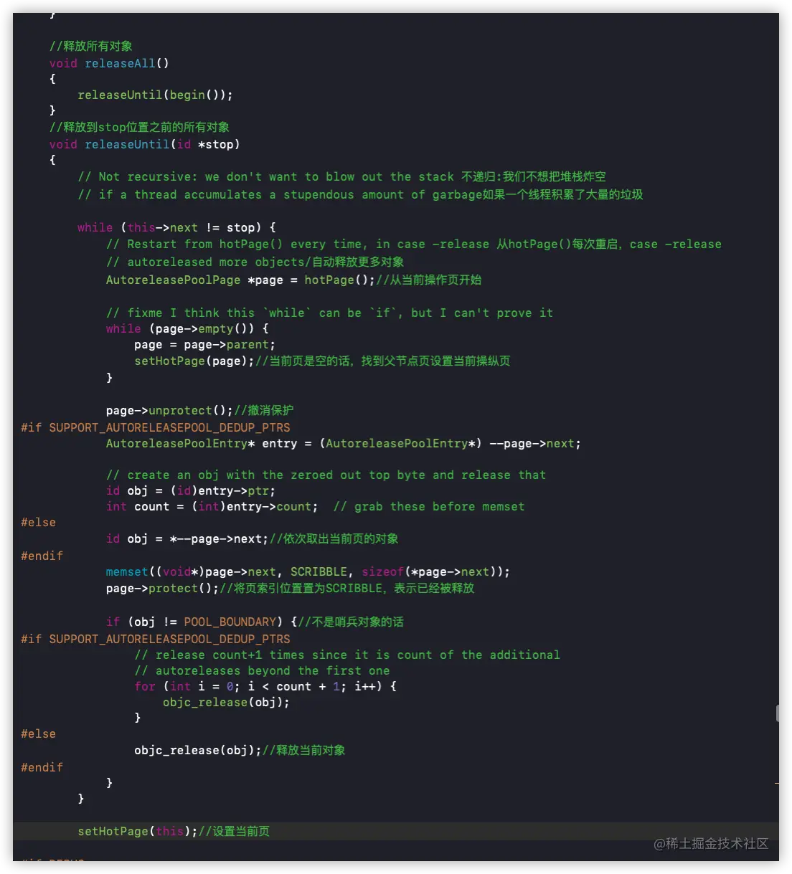Click the page = page->parent; line

204,344
